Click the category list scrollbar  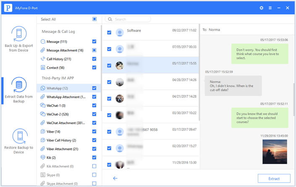(x=101, y=68)
